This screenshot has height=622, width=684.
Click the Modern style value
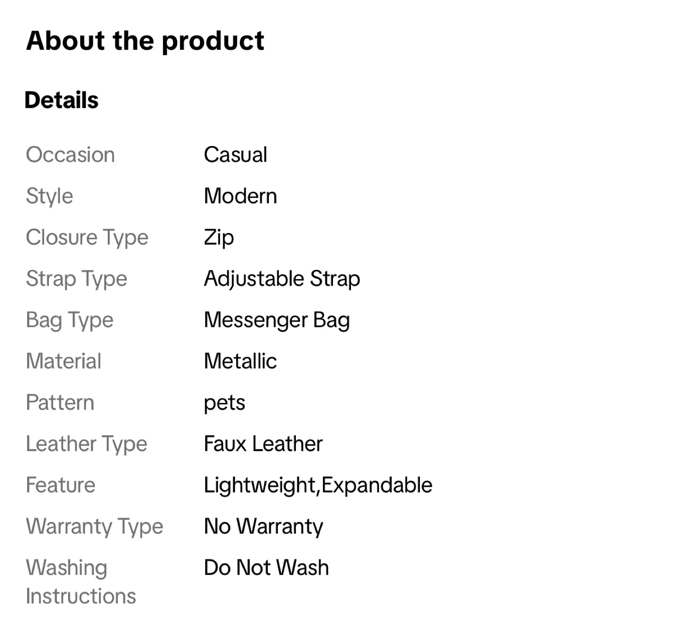[240, 196]
